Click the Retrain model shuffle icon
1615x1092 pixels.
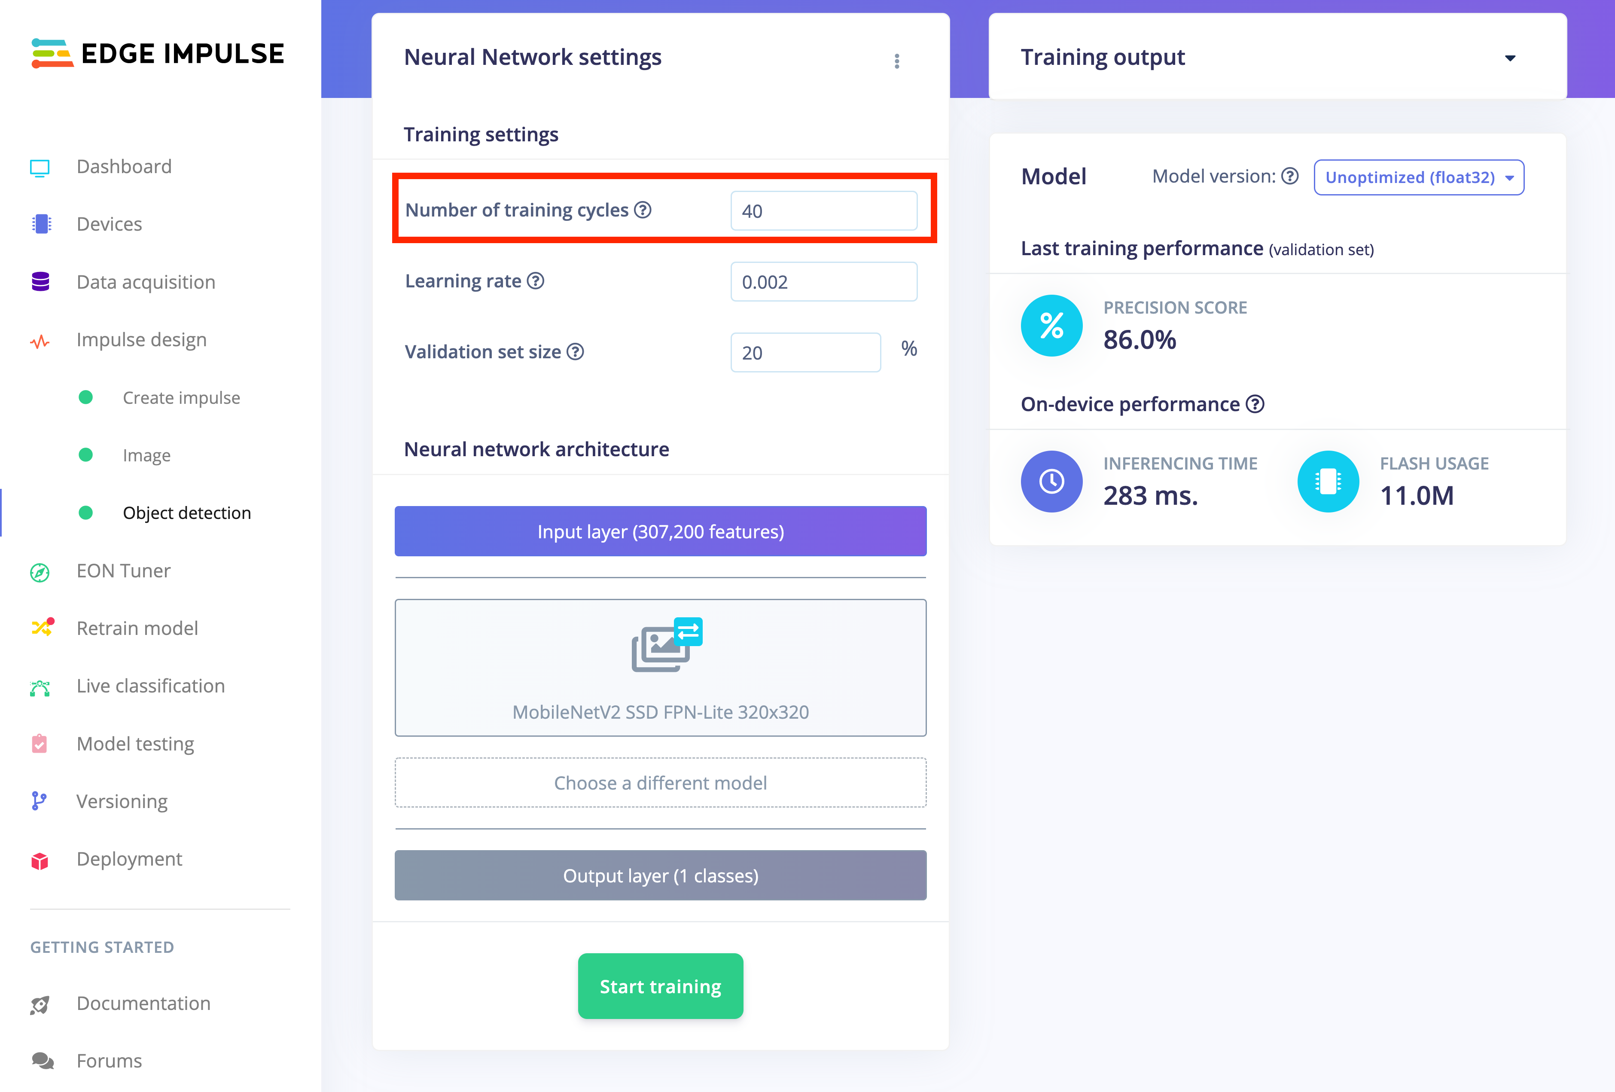tap(42, 628)
